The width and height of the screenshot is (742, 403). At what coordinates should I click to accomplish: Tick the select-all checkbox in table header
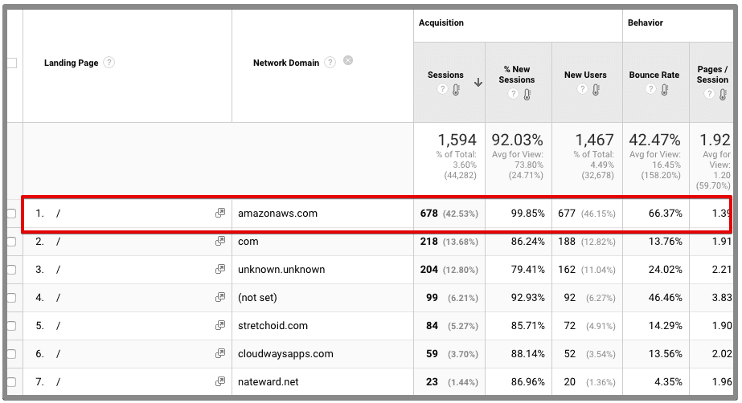coord(11,63)
